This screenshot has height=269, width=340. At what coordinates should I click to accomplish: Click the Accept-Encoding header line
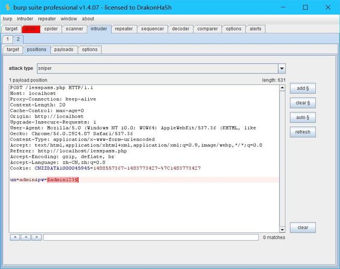[x=62, y=157]
